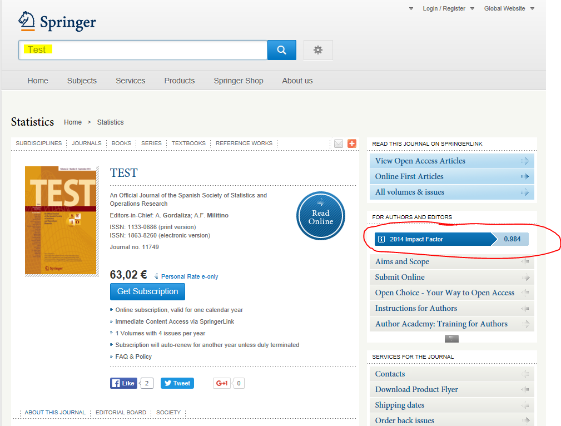Open Open Choice - Your Way to Open Access
This screenshot has height=426, width=561.
click(x=451, y=293)
